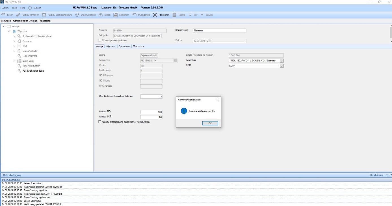Open the Detail Ansicht dropdown

(387, 175)
